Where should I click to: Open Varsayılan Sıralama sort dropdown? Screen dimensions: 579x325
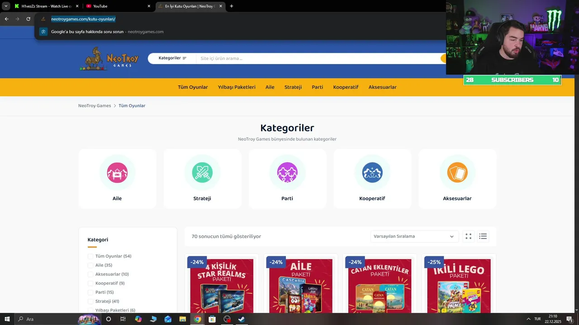[x=414, y=237]
